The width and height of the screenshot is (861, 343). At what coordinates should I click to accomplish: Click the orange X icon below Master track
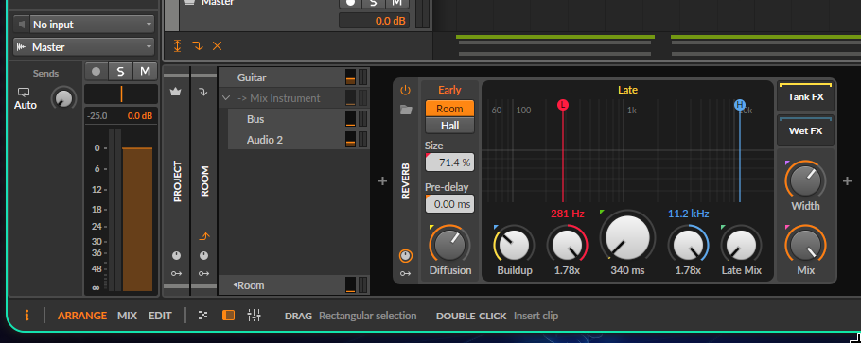pyautogui.click(x=217, y=46)
